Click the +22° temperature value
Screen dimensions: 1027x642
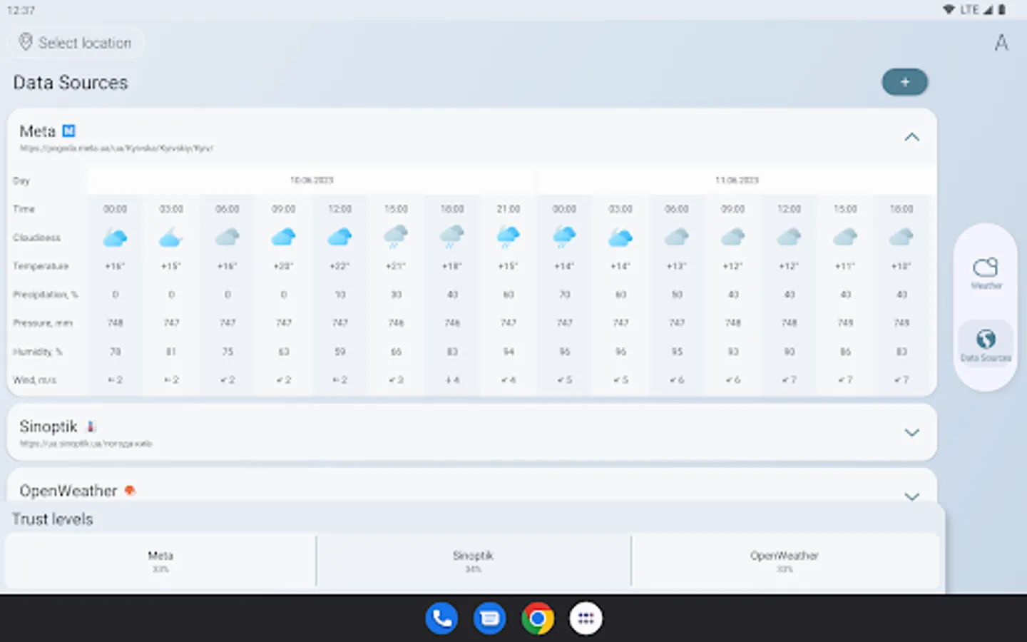[339, 266]
